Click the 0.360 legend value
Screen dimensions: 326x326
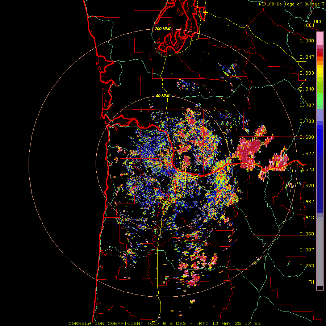click(x=307, y=234)
